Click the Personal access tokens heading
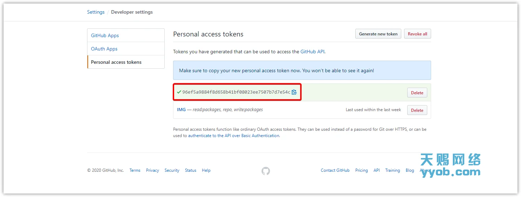 point(208,34)
